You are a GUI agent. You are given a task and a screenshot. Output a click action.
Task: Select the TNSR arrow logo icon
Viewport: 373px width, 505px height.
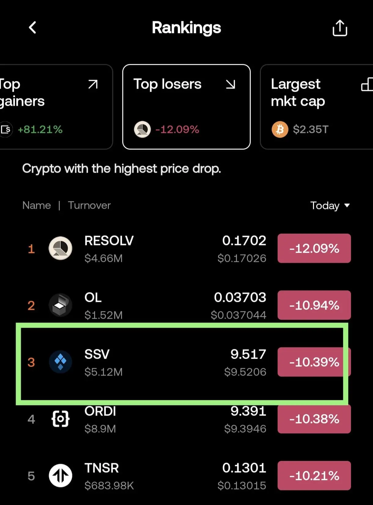[x=61, y=476]
